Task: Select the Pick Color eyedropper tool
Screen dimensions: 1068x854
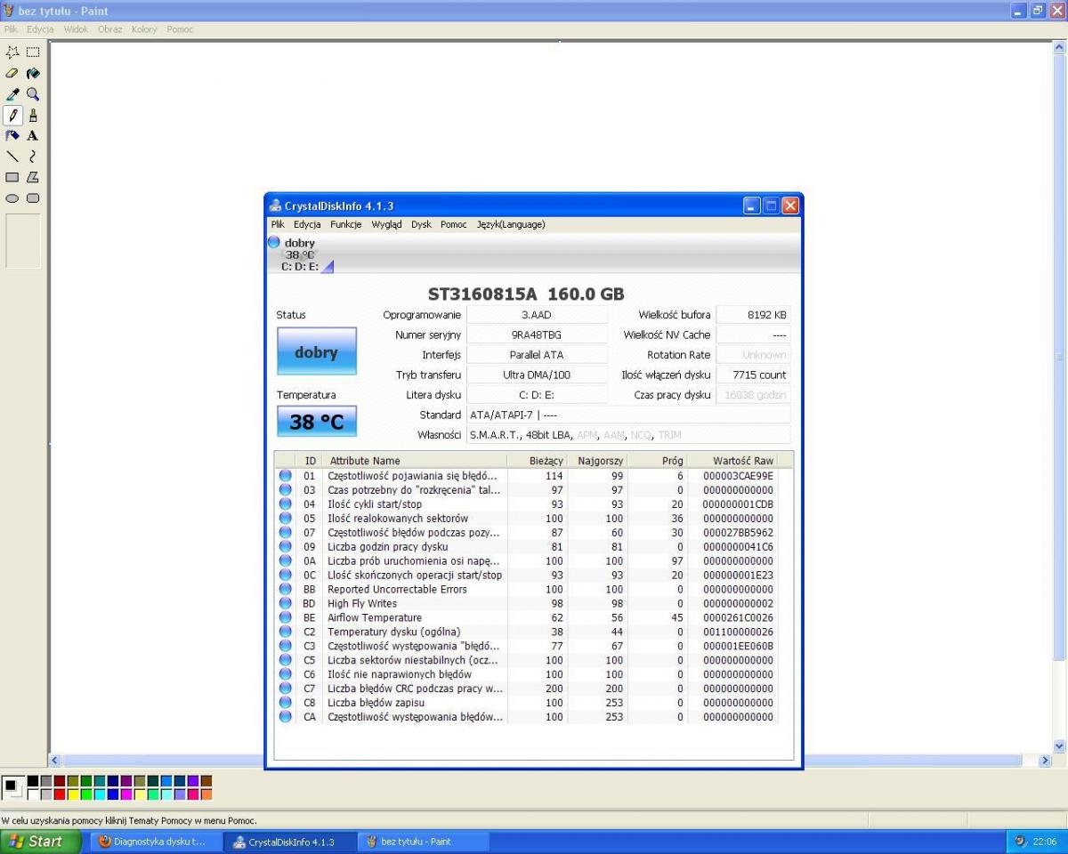Action: tap(12, 94)
